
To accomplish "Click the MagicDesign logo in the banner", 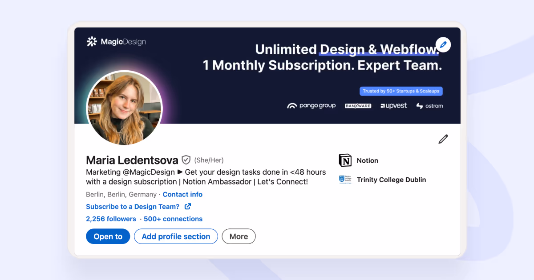I will (117, 42).
